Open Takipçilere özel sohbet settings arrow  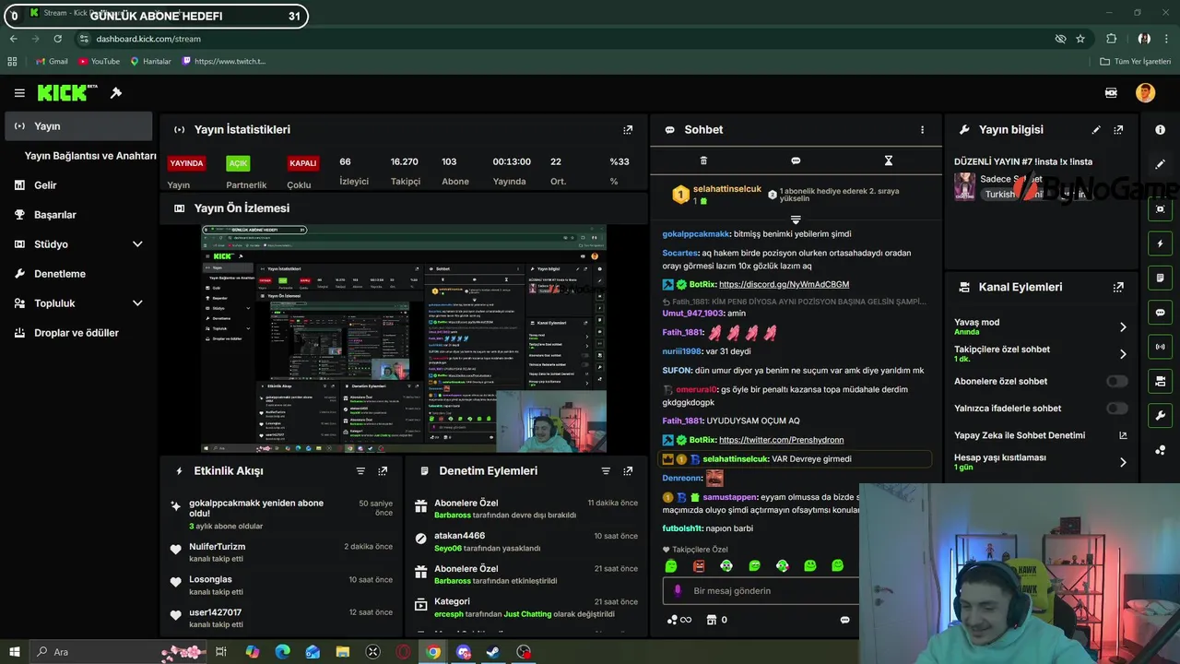(x=1123, y=354)
